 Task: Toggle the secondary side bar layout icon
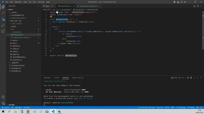point(181,2)
